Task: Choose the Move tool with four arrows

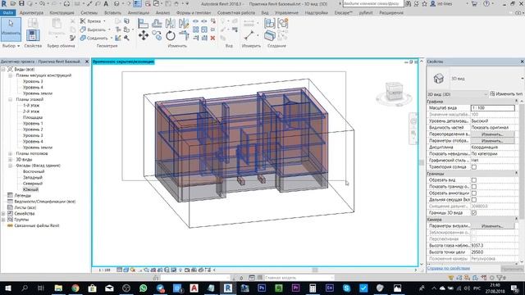Action: coord(144,35)
